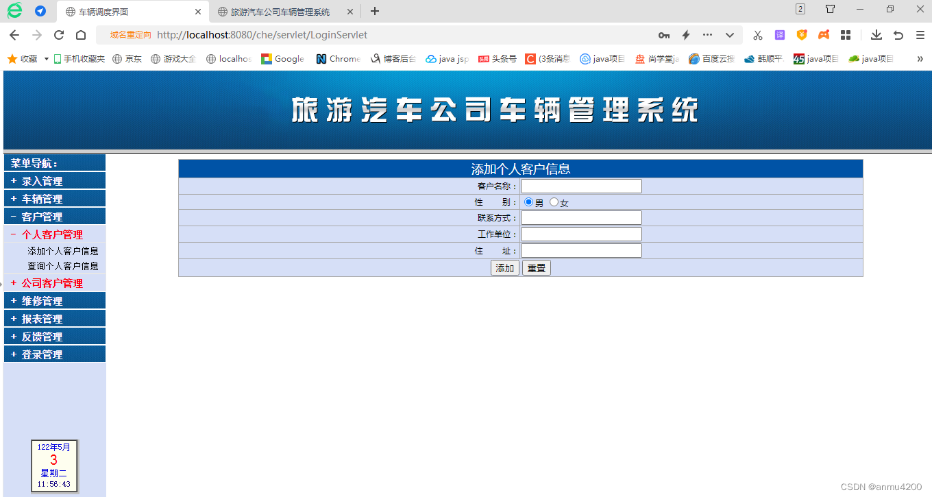Click the browser forward arrow
The height and width of the screenshot is (497, 932).
click(37, 35)
